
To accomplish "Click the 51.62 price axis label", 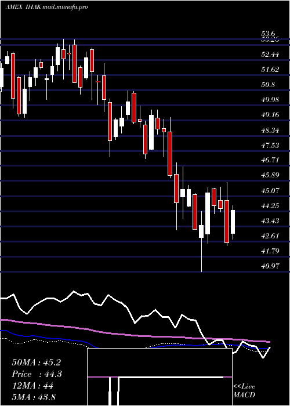I will click(x=270, y=70).
